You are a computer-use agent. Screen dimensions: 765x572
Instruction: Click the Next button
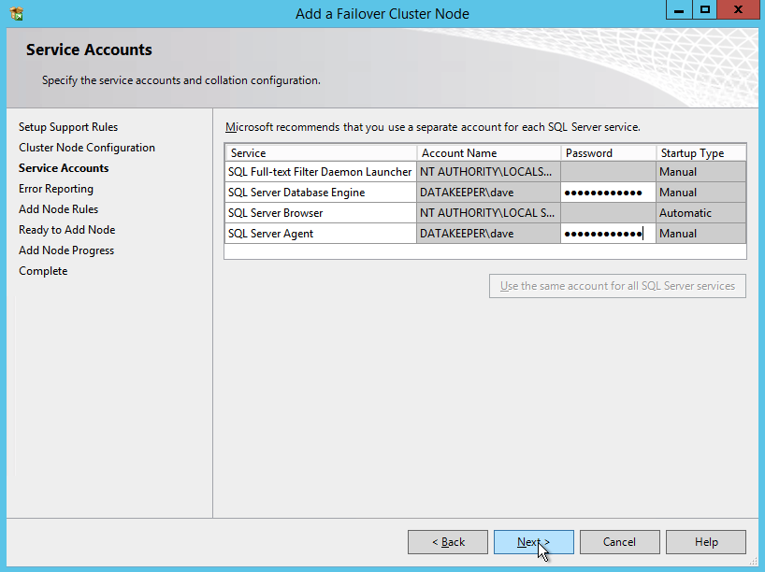[x=533, y=542]
